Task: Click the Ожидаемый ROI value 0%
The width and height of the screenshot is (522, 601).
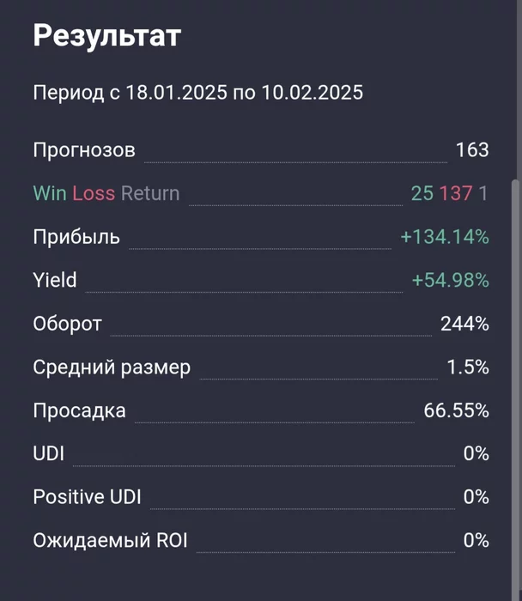Action: pyautogui.click(x=476, y=540)
